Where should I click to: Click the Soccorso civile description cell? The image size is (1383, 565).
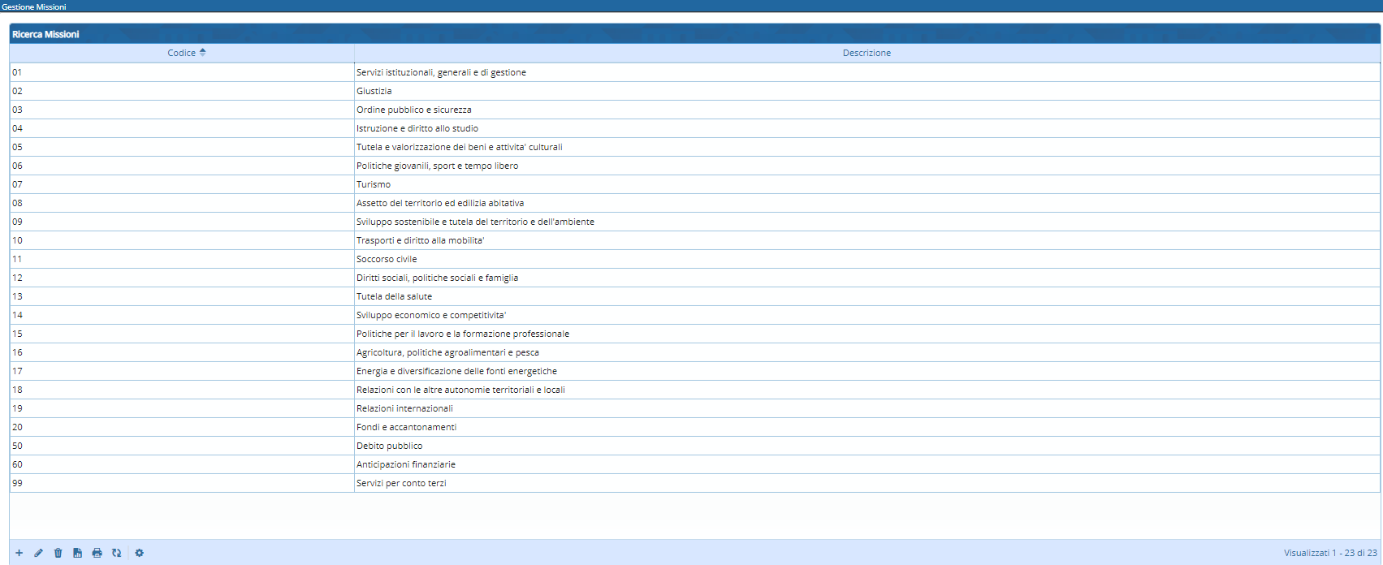(387, 259)
